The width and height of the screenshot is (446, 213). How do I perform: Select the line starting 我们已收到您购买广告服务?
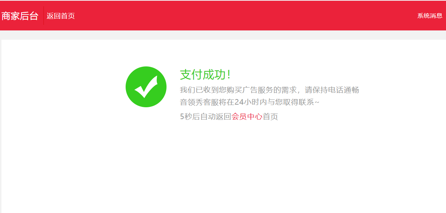269,90
